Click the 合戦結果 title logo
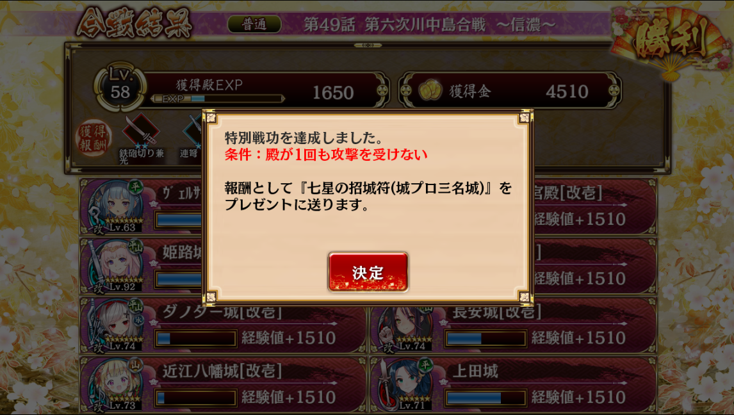 [135, 23]
